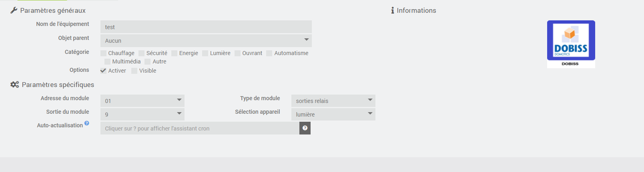The width and height of the screenshot is (644, 172).
Task: Click the gears icon beside Paramètres spécifiques
Action: point(14,85)
